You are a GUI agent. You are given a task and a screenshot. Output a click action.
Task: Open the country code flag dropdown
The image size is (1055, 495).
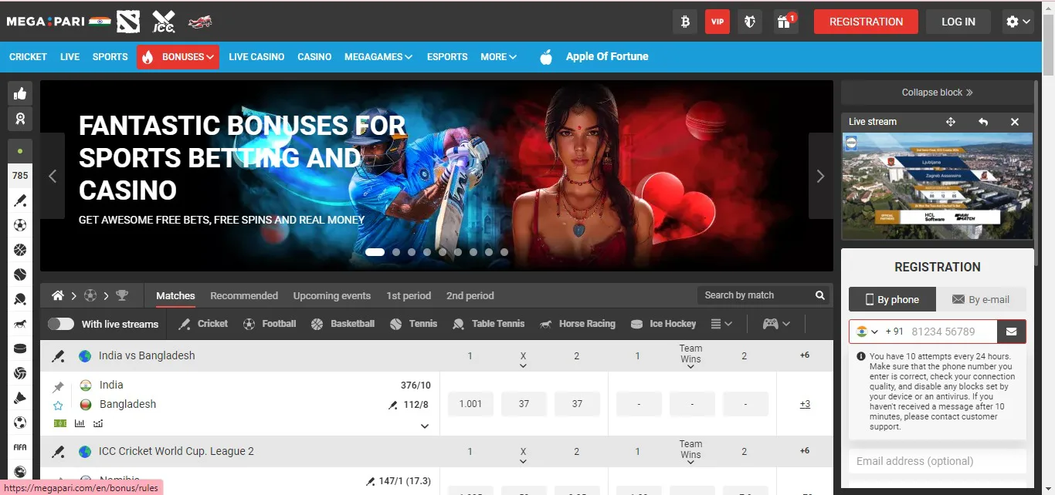pos(867,332)
